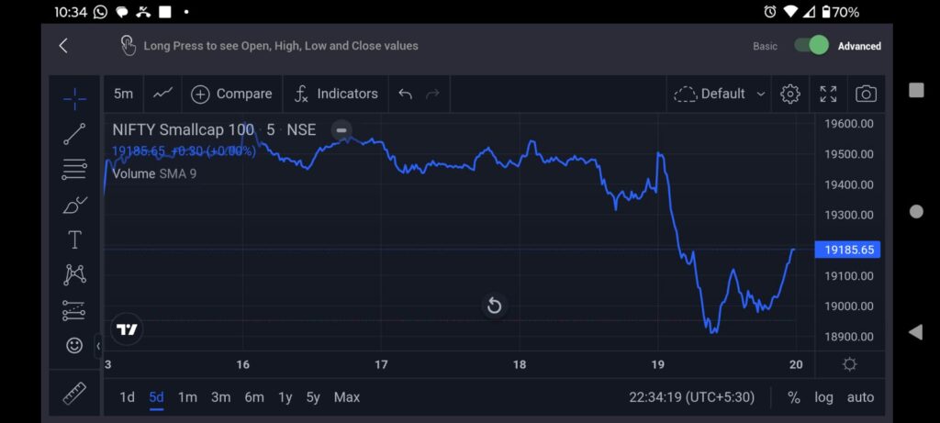The image size is (940, 423).
Task: Open the 5m interval selector
Action: [124, 94]
